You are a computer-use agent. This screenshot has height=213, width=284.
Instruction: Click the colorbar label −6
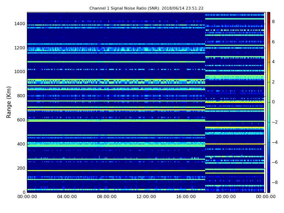(x=275, y=162)
